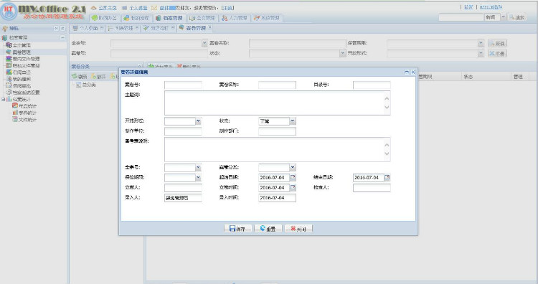Click inside the 主题词 text area
This screenshot has width=538, height=284.
tap(277, 103)
